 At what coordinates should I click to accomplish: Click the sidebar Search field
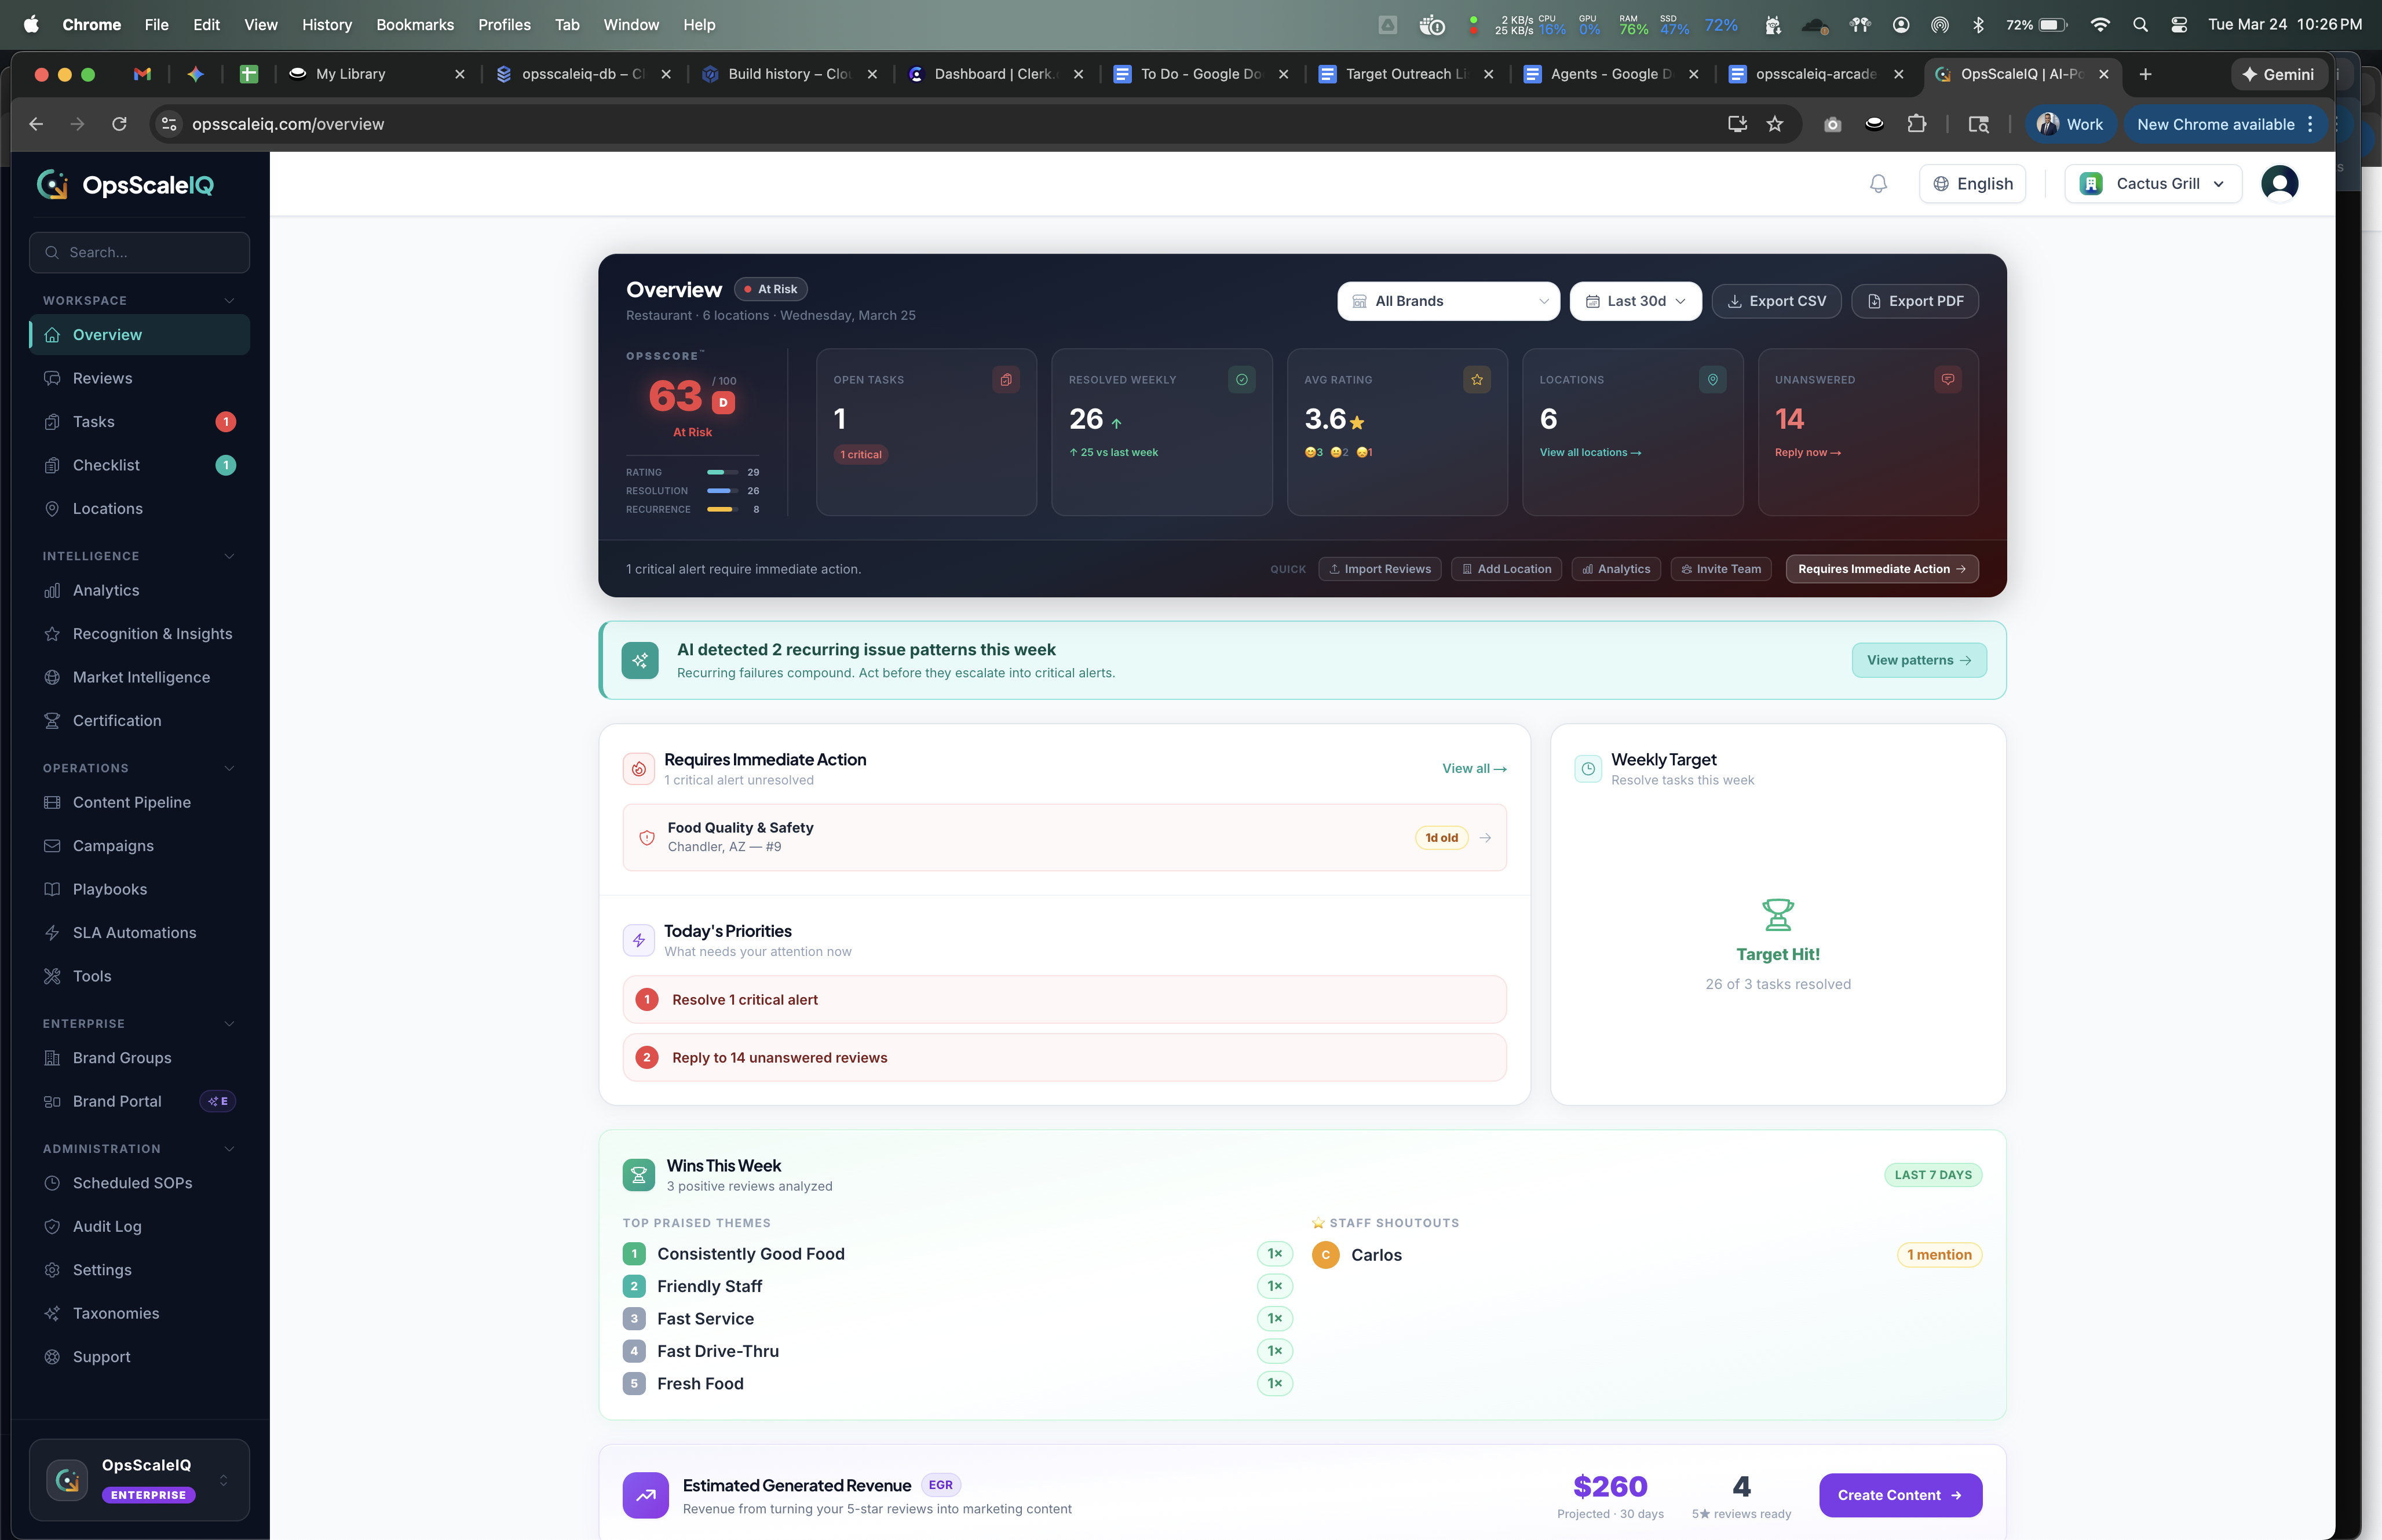point(140,253)
